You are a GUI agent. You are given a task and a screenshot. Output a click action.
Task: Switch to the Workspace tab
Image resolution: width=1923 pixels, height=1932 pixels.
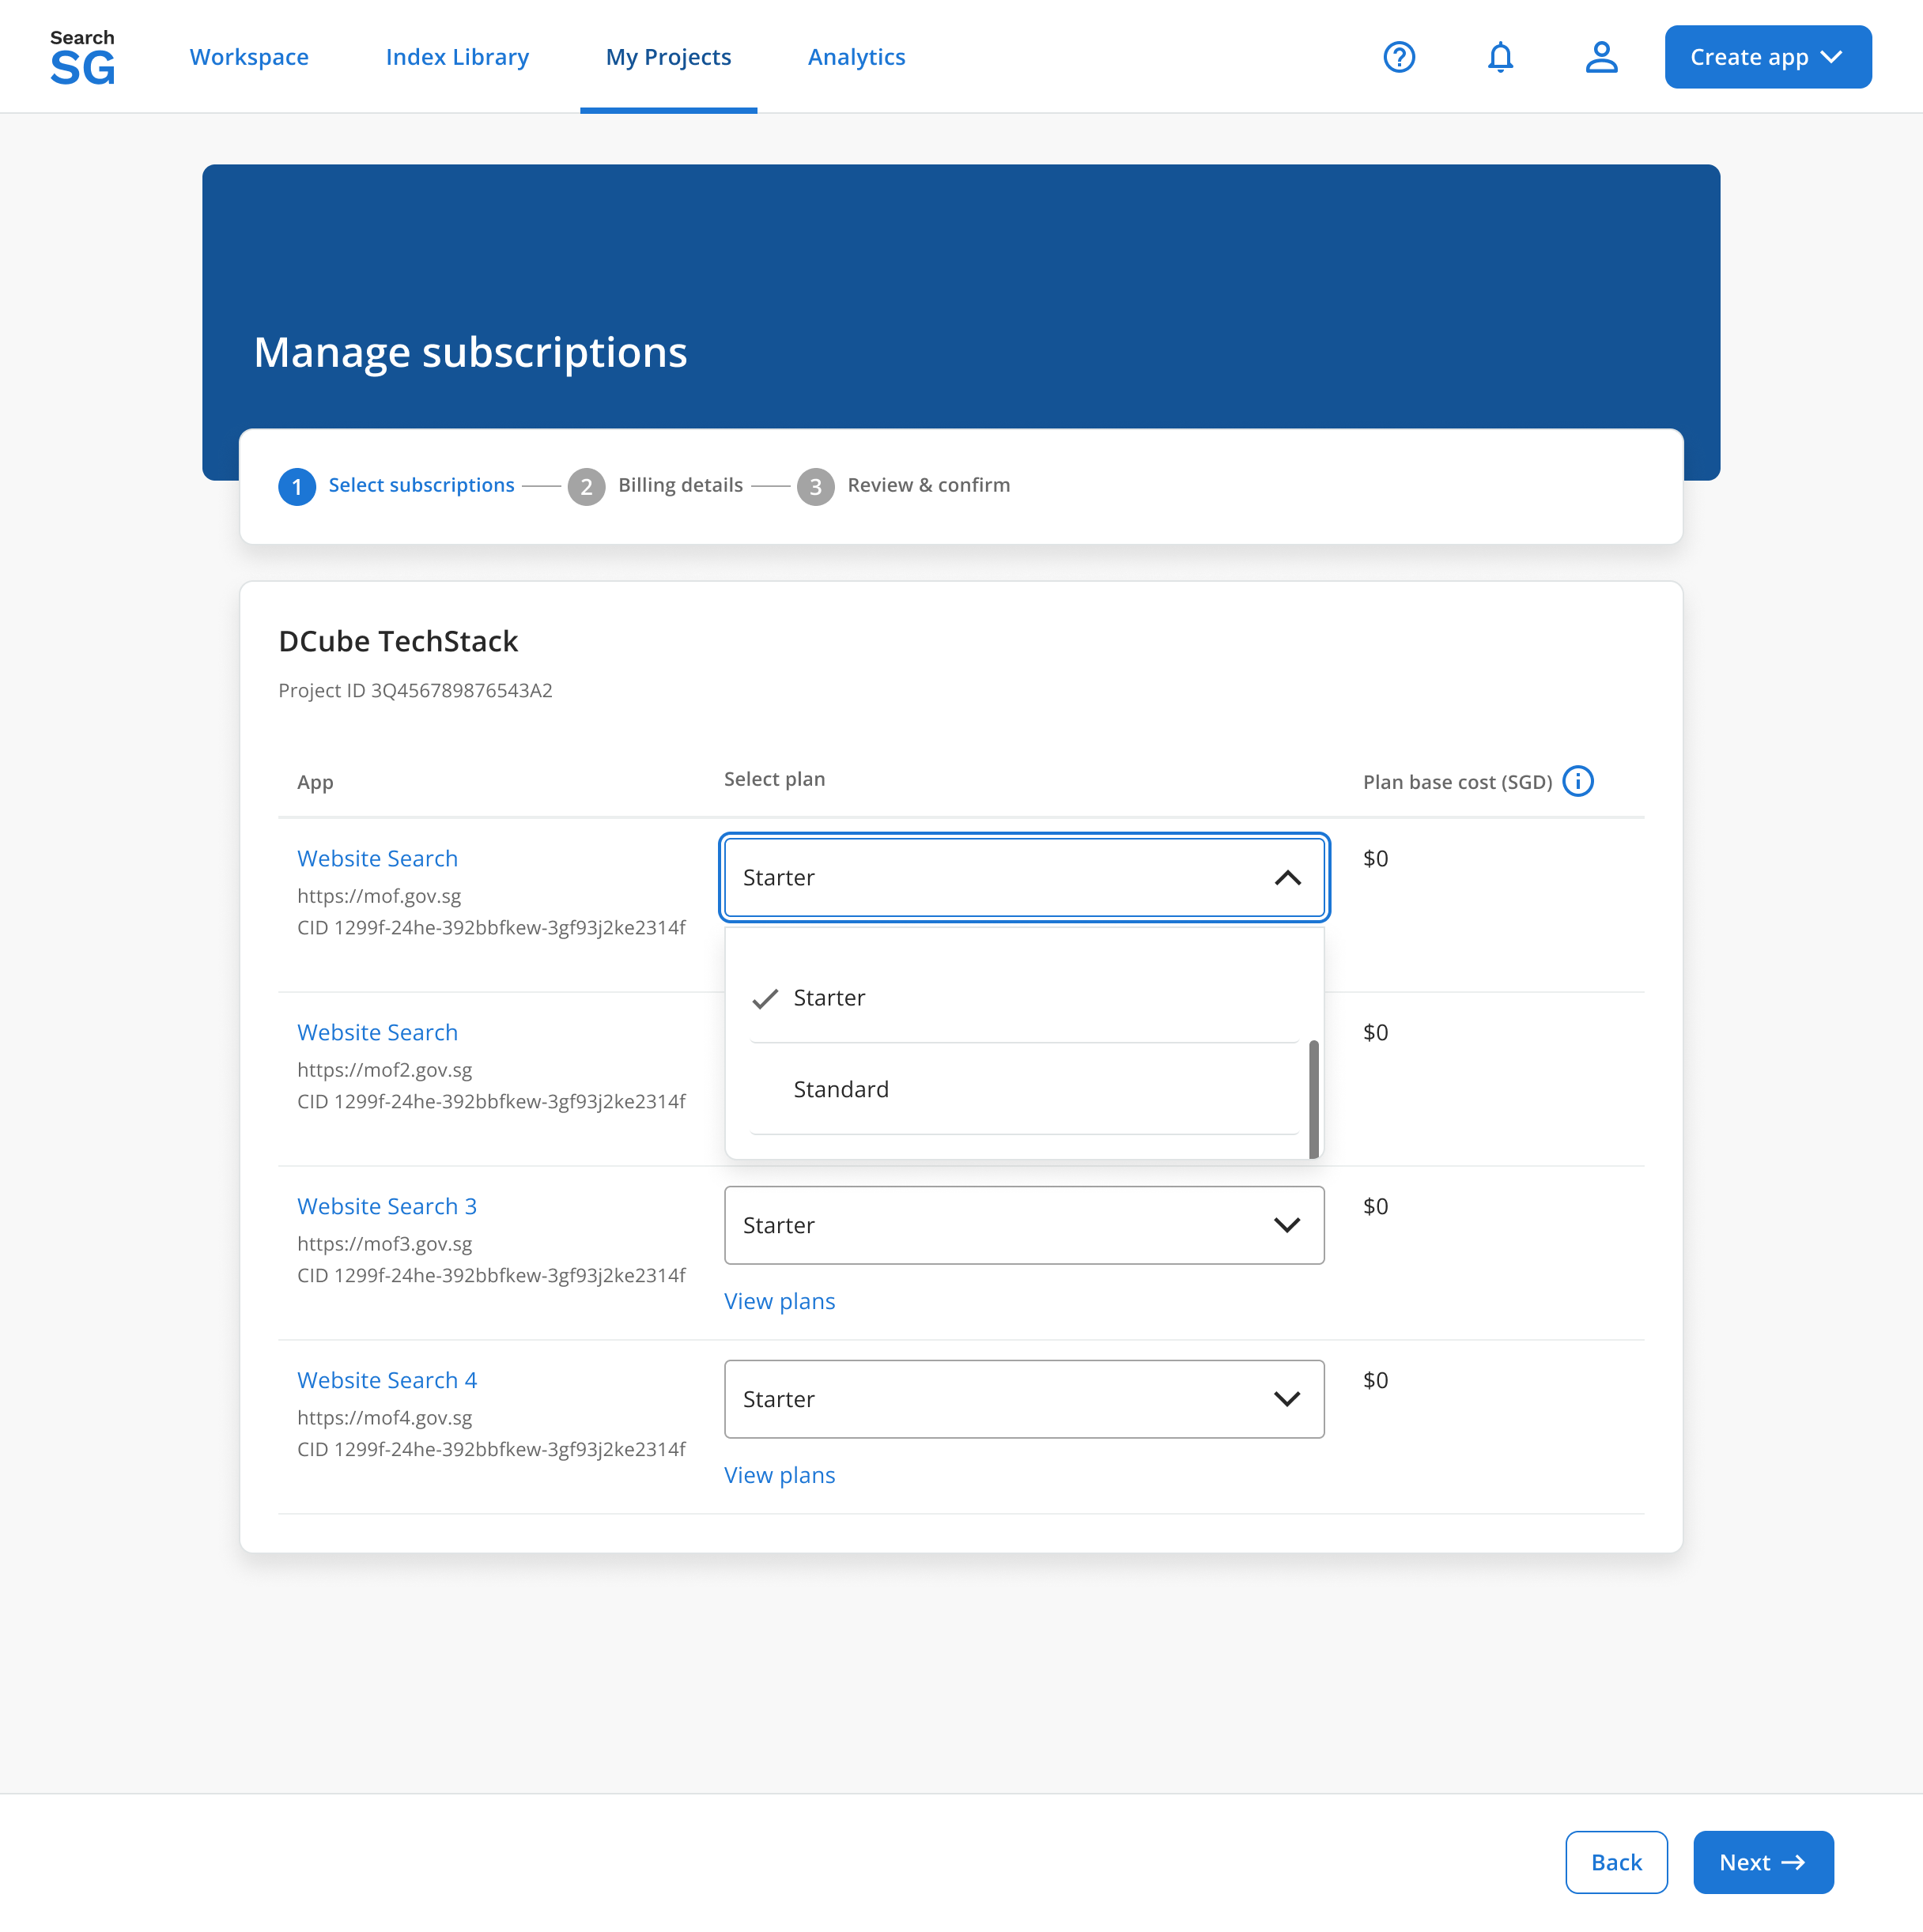tap(249, 57)
